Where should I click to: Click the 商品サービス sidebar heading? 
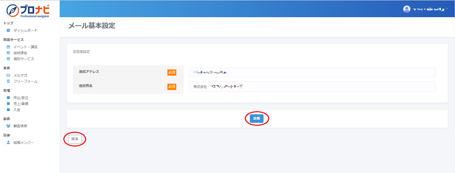point(13,39)
